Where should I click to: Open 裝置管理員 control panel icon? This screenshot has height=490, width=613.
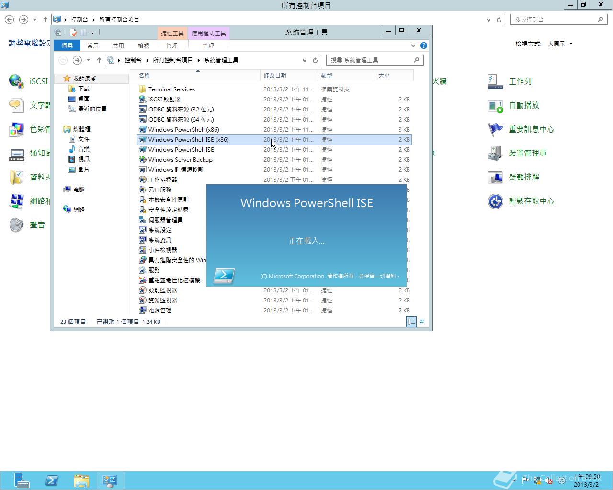point(495,153)
